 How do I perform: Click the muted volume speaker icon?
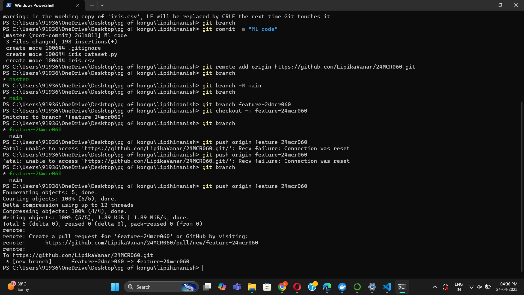tap(480, 287)
